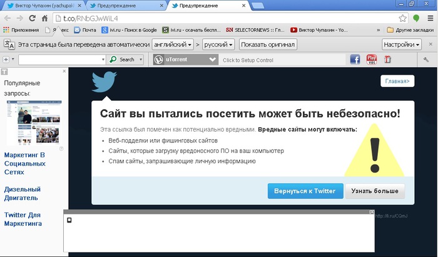Open the ivi.ru - скачать беспл... bookmark
Image resolution: width=438 pixels, height=257 pixels.
point(191,30)
